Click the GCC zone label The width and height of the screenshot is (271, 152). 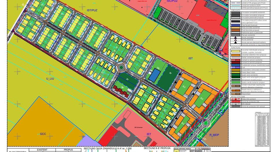point(43,134)
